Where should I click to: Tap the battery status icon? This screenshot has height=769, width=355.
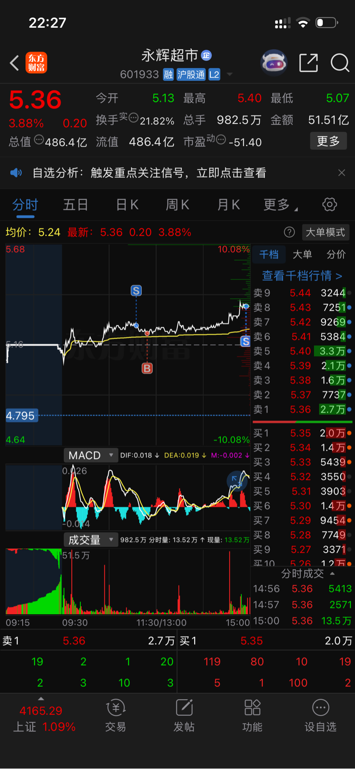coord(327,23)
